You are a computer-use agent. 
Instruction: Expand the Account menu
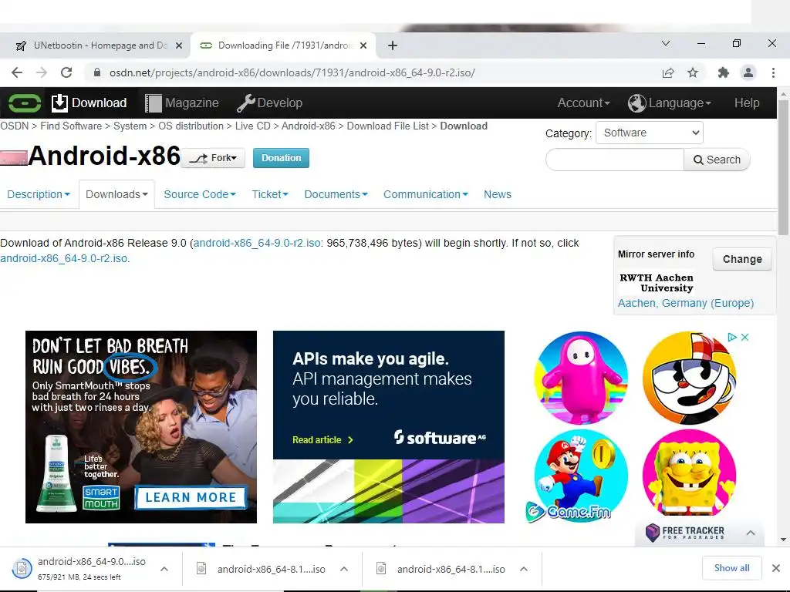(x=583, y=103)
